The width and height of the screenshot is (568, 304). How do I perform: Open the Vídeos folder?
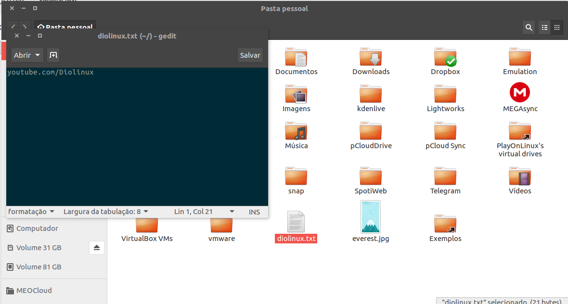click(520, 177)
